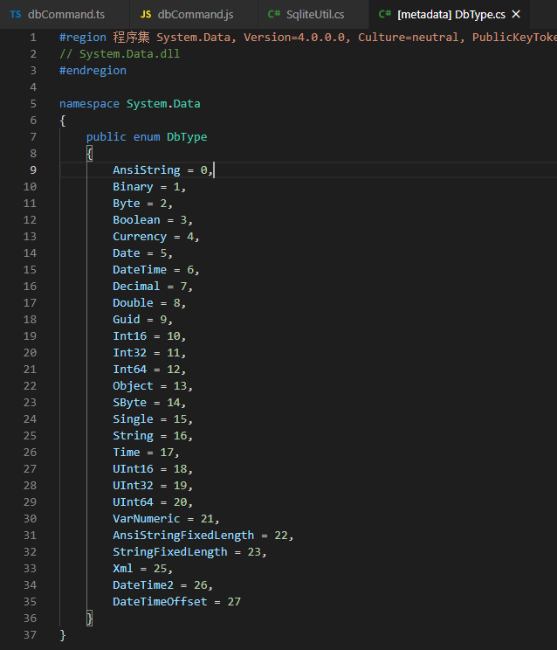This screenshot has width=557, height=650.
Task: Click the Decimal enum member
Action: point(136,286)
